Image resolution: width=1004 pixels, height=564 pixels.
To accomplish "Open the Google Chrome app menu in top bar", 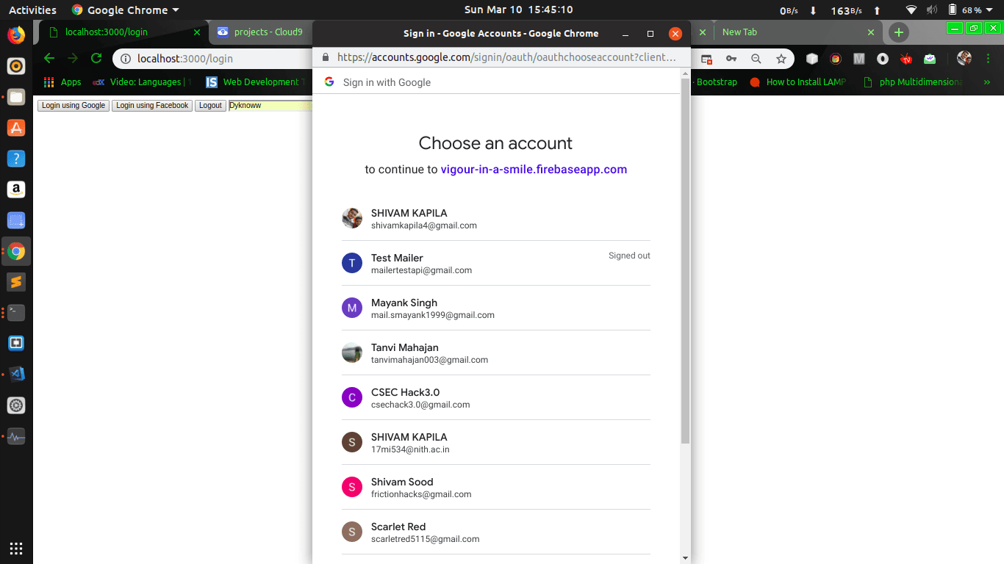I will [126, 10].
